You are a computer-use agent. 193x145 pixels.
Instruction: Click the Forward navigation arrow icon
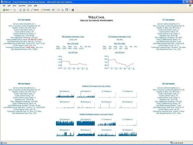[15, 10]
